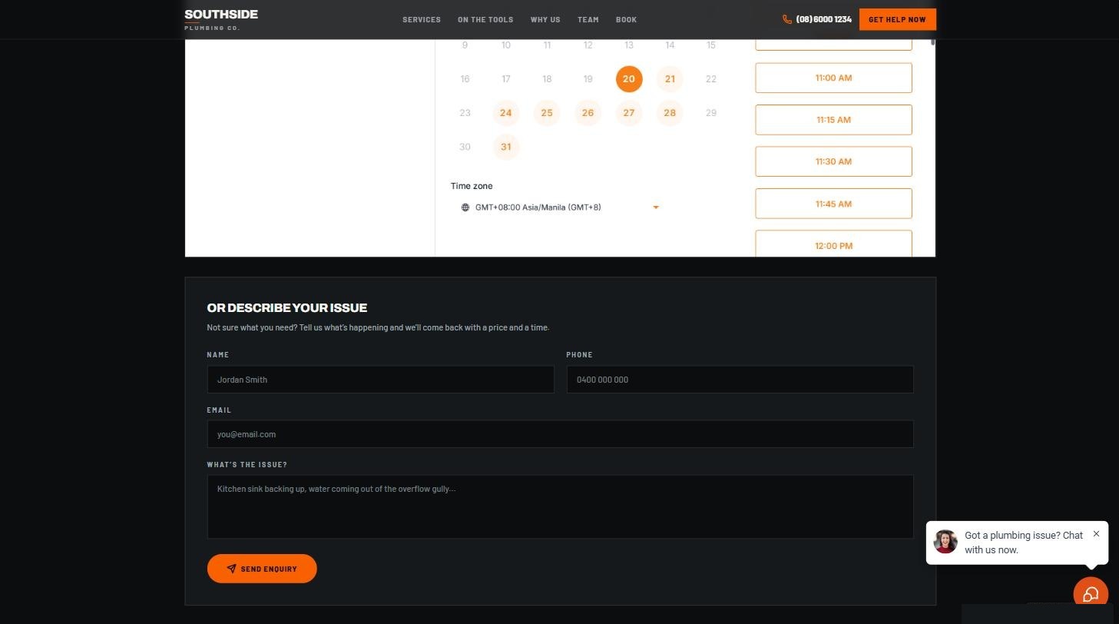Pick calendar date 24

[505, 113]
